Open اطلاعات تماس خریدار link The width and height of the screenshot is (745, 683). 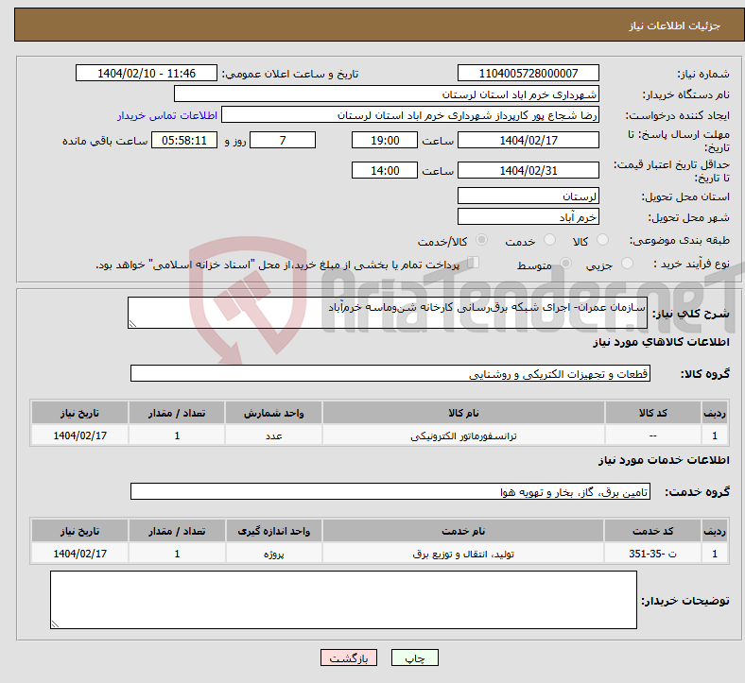pos(167,115)
